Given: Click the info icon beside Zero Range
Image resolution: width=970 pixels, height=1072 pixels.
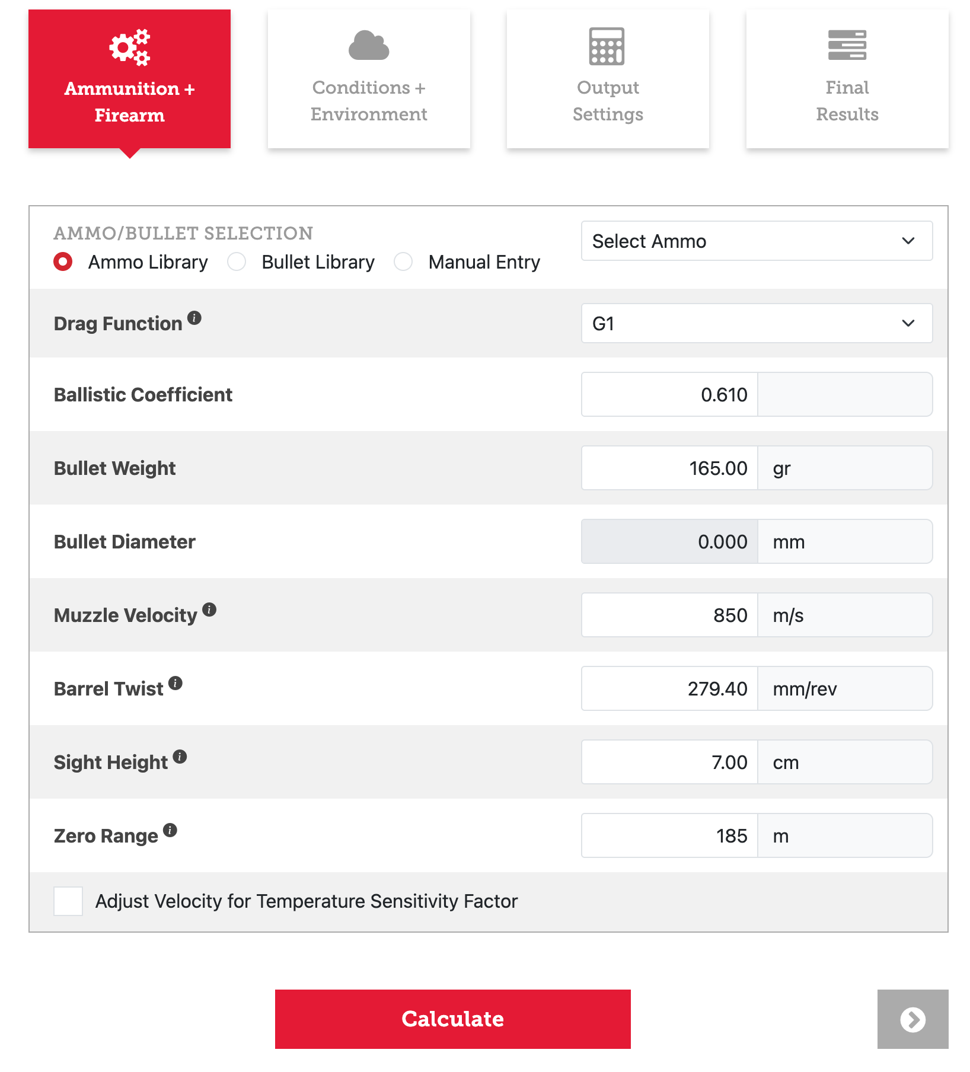Looking at the screenshot, I should tap(170, 830).
